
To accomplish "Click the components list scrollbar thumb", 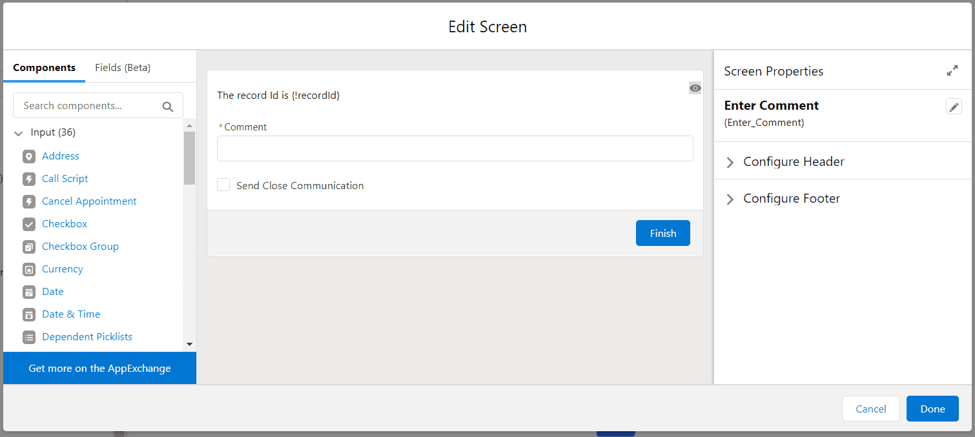I will (189, 158).
